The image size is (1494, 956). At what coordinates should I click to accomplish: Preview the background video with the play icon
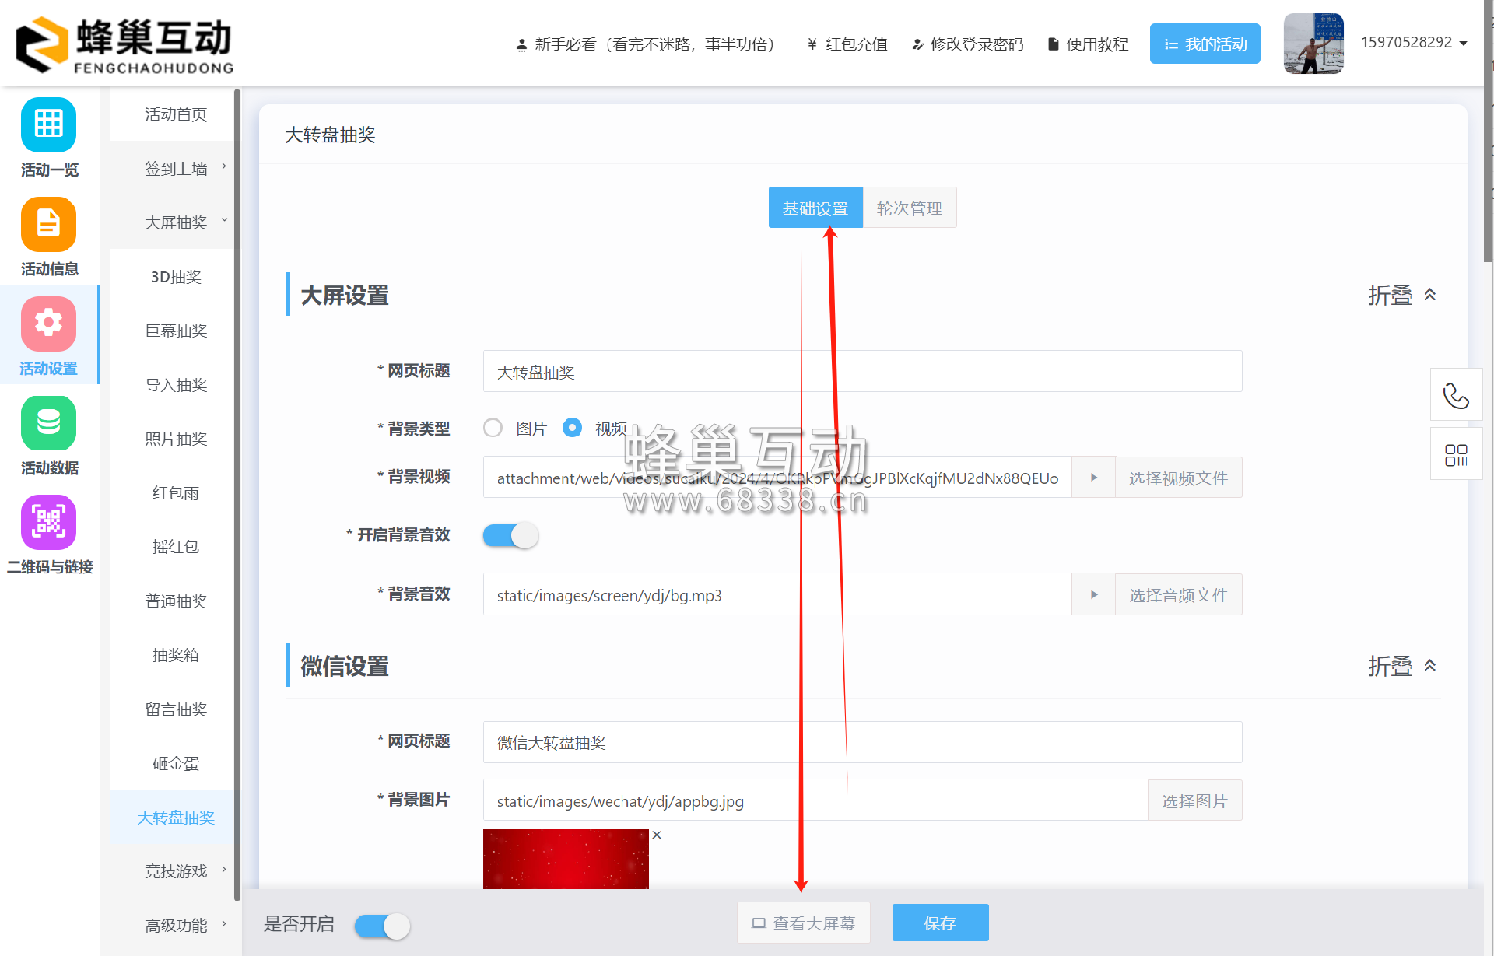tap(1093, 477)
